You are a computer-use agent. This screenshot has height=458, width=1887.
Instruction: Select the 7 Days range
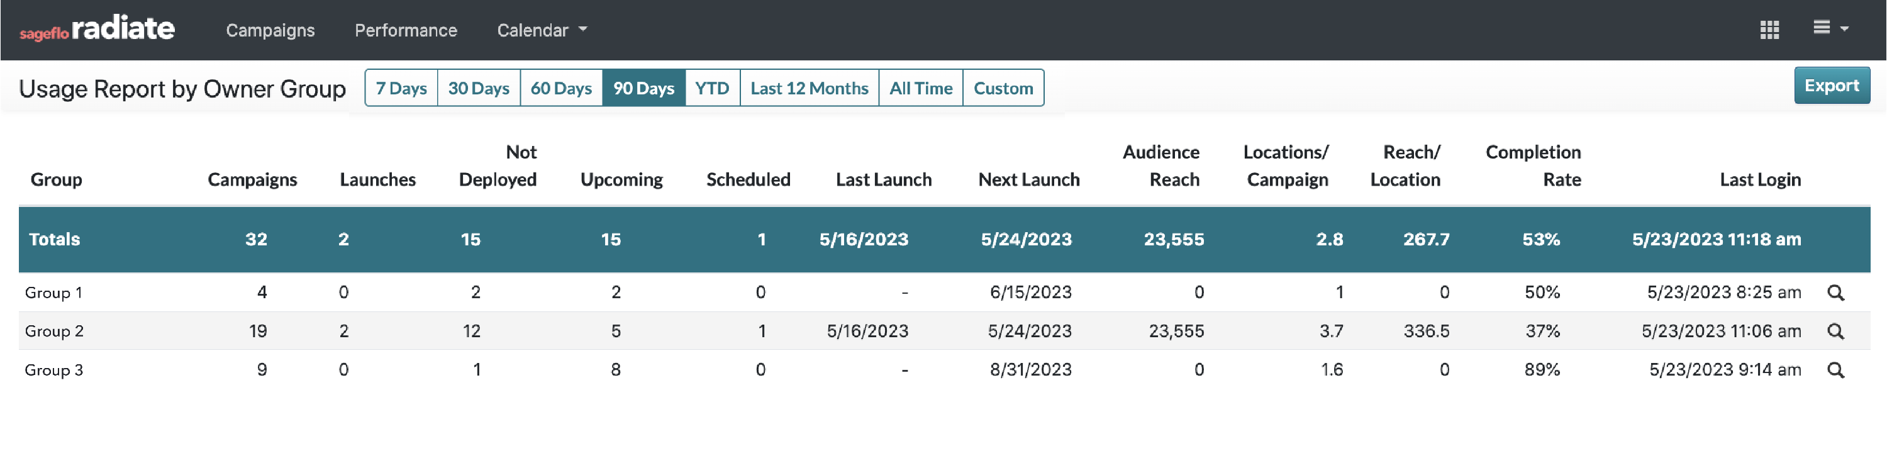401,88
